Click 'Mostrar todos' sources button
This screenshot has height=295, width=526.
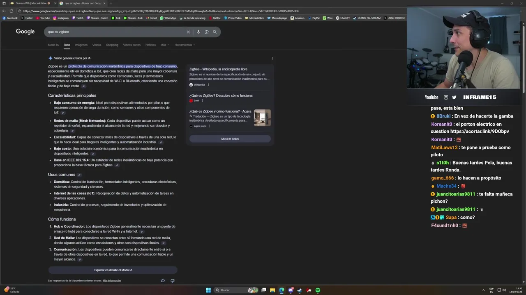click(230, 139)
